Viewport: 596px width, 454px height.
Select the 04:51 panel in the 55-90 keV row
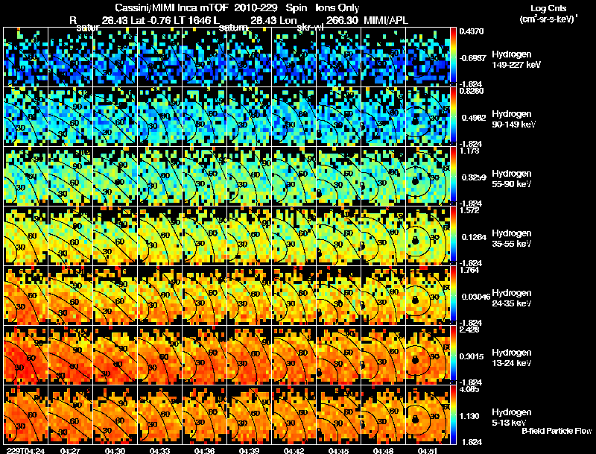pos(428,176)
